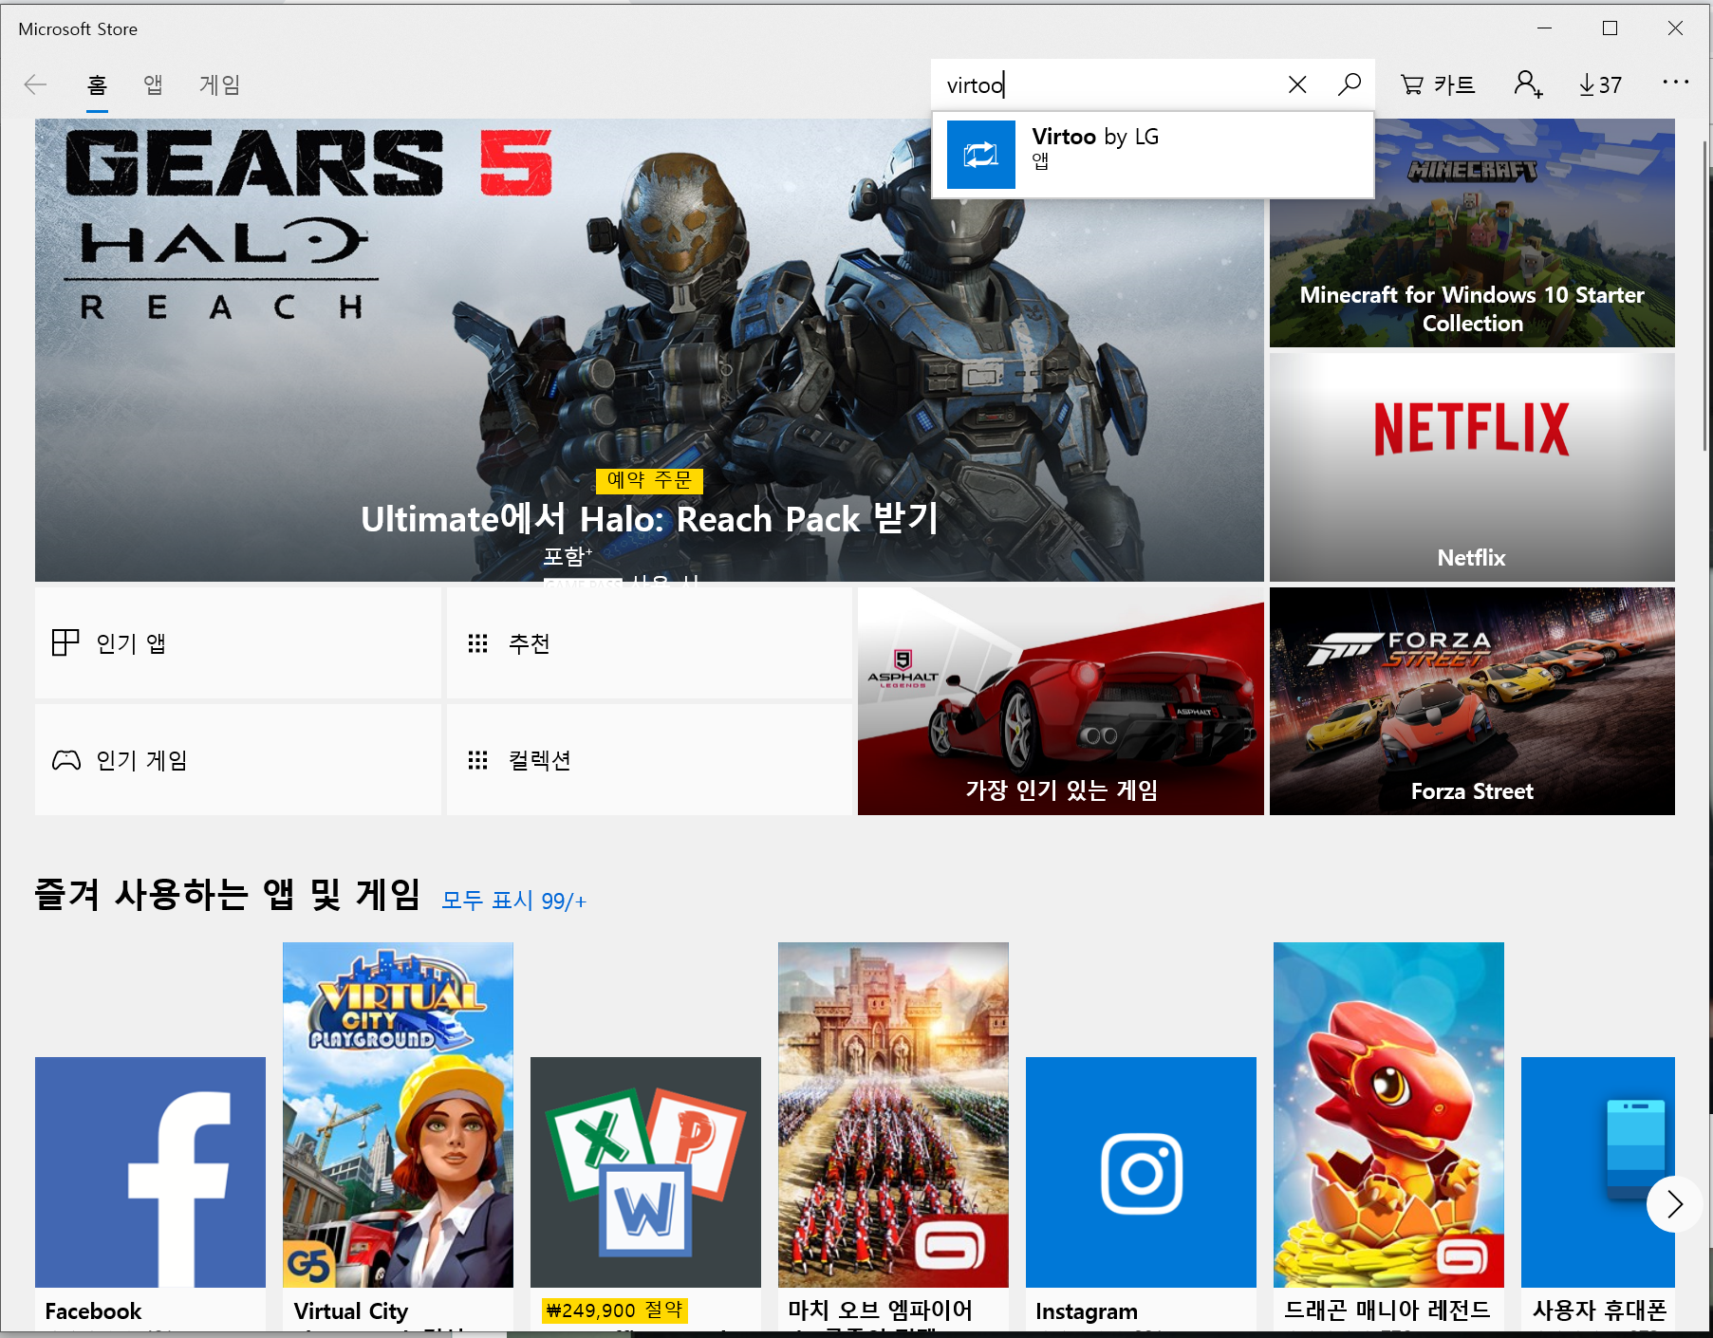Screen dimensions: 1713x1338
Task: Open the Halo Reach Pack hero banner
Action: (649, 349)
